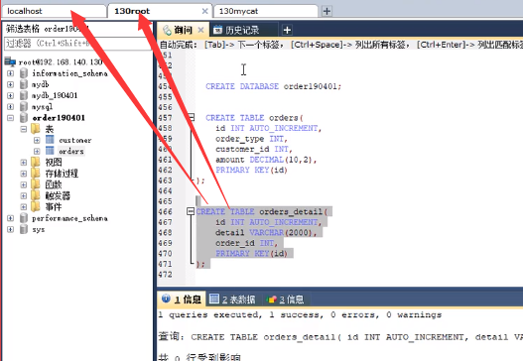Open the 2 表数据 table data tab

tap(232, 299)
